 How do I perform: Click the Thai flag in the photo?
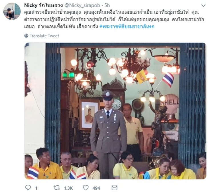pos(168,80)
